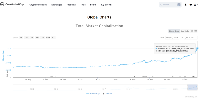This screenshot has width=201, height=101.
Task: Click the tooltip 24h Vol value
Action: click(177, 51)
